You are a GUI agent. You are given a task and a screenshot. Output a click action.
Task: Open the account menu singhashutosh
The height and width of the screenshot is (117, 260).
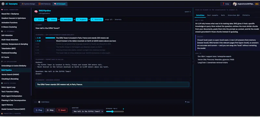tap(246, 4)
